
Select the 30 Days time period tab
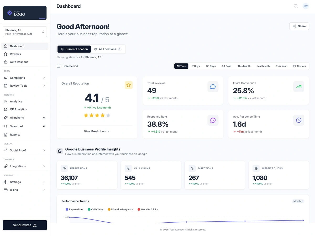[x=211, y=66]
